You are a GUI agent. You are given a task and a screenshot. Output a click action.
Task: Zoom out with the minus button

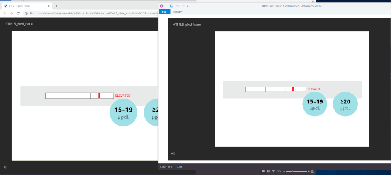pyautogui.click(x=284, y=171)
